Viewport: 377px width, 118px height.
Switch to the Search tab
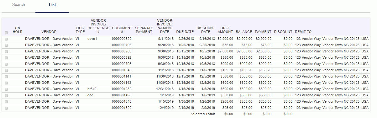click(x=18, y=5)
